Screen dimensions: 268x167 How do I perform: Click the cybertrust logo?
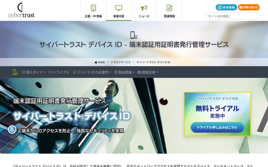21,10
